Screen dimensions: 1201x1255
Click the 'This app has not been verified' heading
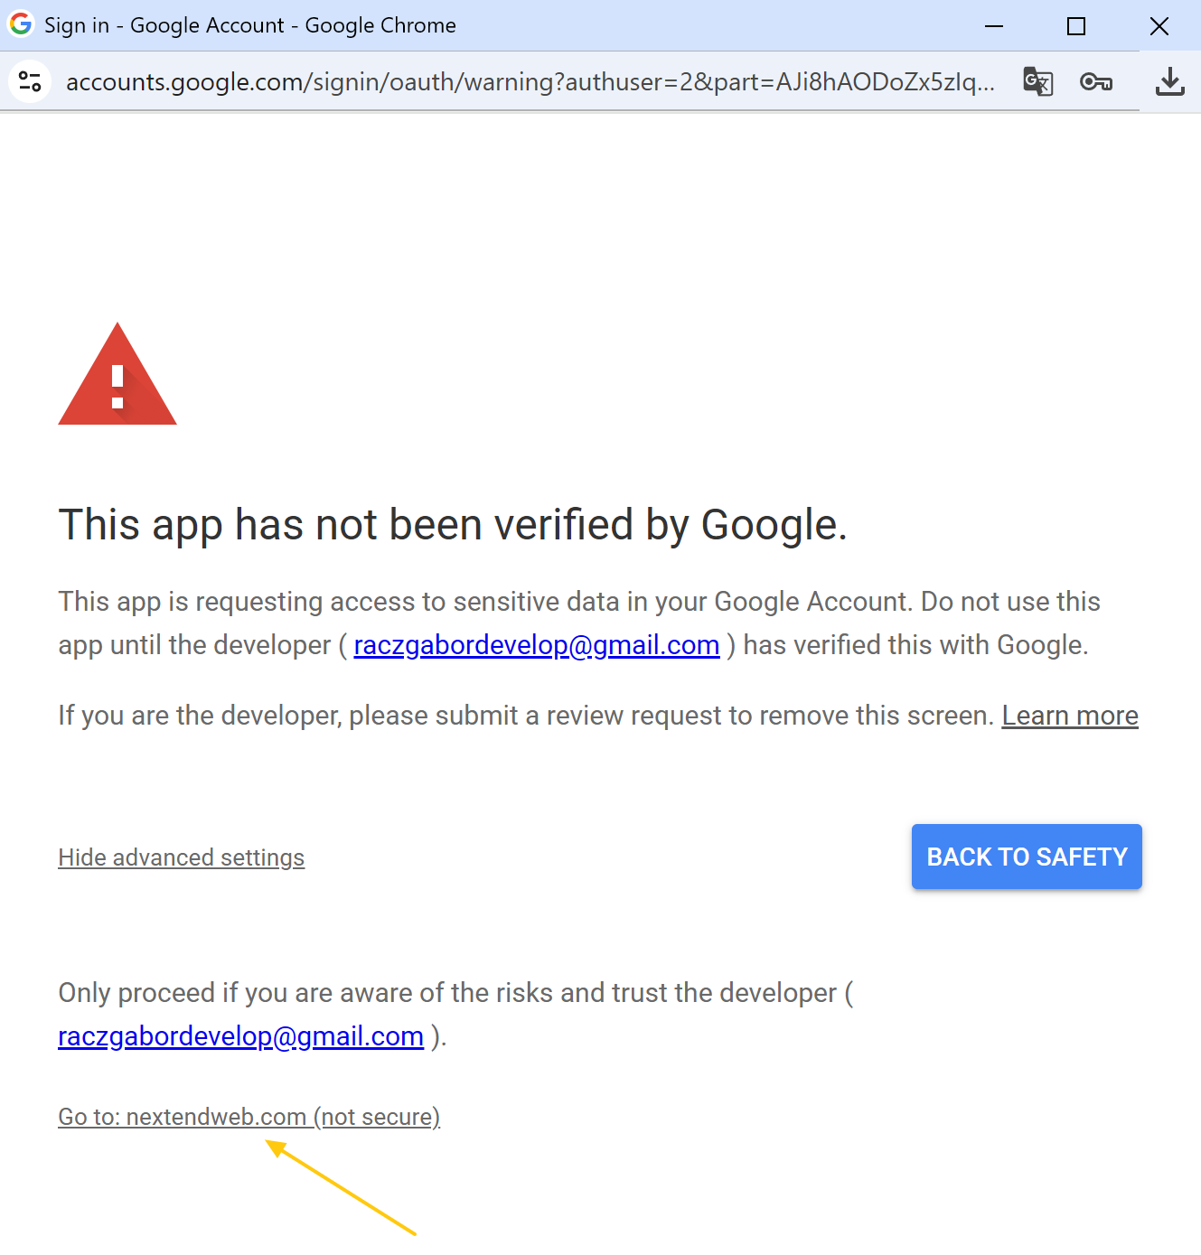(x=453, y=526)
